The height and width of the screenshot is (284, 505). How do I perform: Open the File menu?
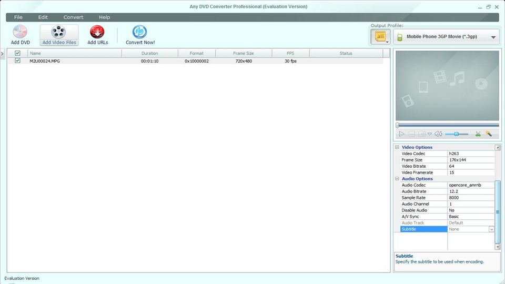click(18, 17)
